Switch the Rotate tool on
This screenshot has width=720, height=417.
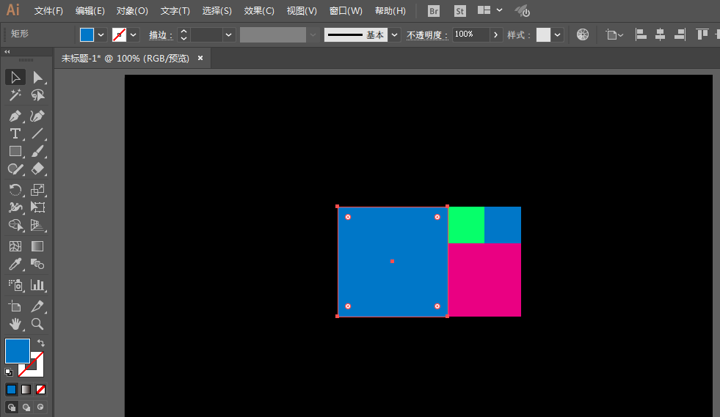click(15, 190)
